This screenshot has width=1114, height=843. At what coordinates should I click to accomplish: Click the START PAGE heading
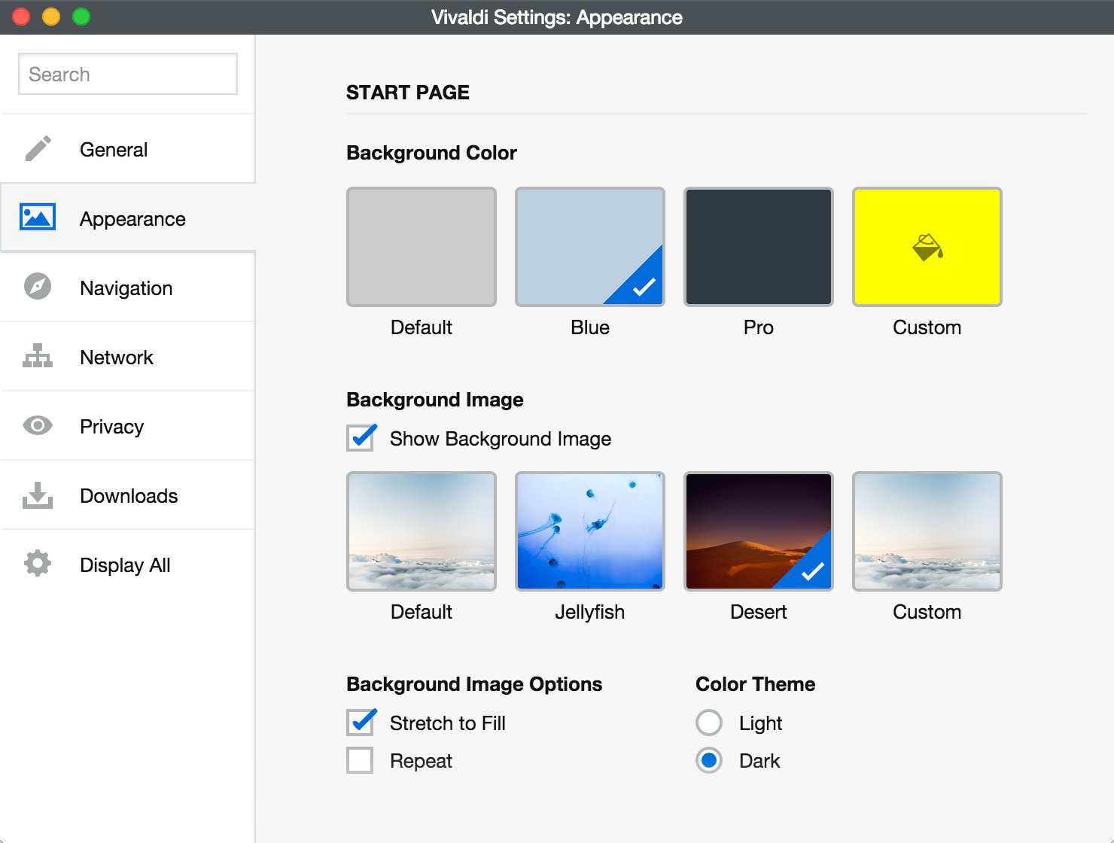[408, 93]
